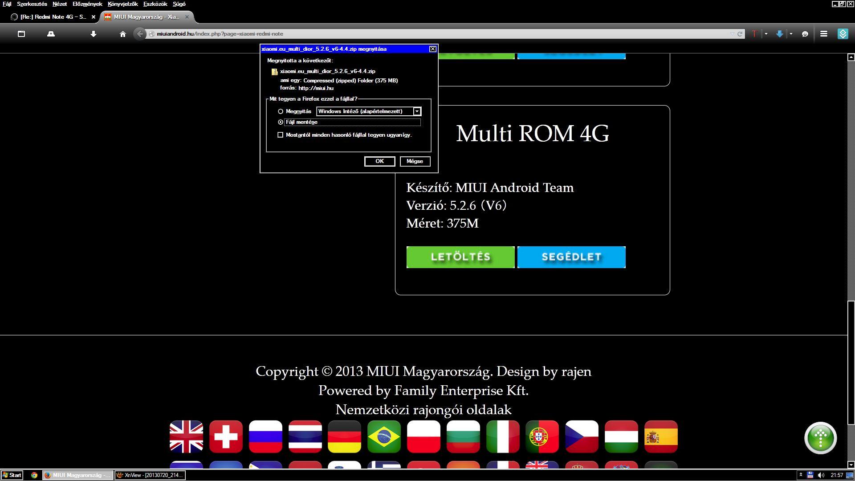Open the Bulgaria flag fan site

(x=464, y=436)
